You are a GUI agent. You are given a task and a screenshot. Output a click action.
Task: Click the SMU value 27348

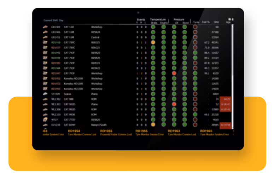point(215,32)
